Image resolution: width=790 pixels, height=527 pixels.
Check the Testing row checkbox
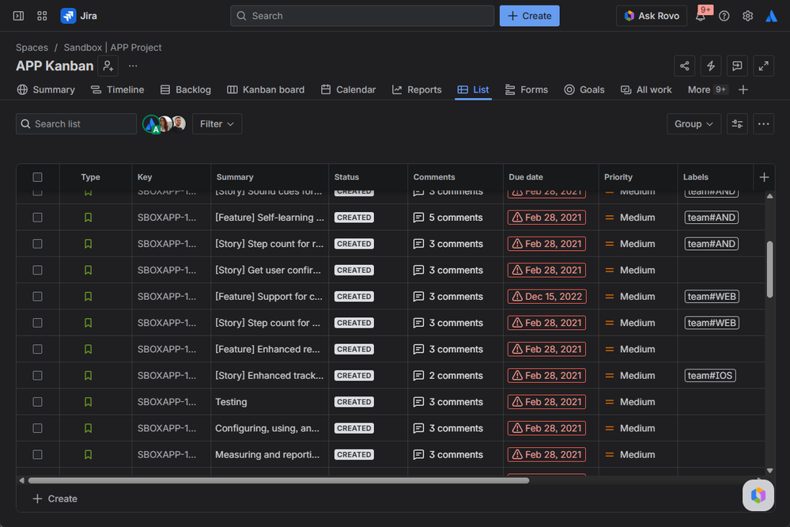[37, 402]
